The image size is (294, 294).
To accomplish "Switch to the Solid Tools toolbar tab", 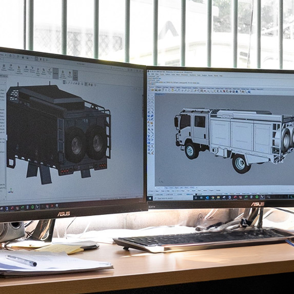I will (x=228, y=89).
